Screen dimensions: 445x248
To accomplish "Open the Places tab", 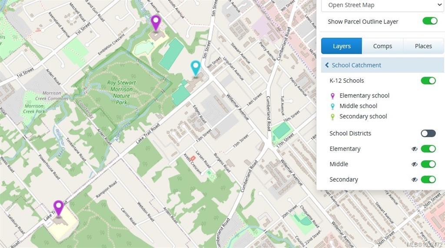I will 423,46.
